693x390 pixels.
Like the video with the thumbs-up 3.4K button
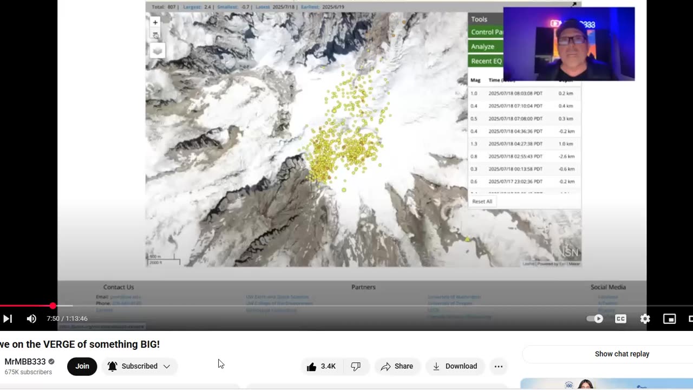(x=322, y=366)
